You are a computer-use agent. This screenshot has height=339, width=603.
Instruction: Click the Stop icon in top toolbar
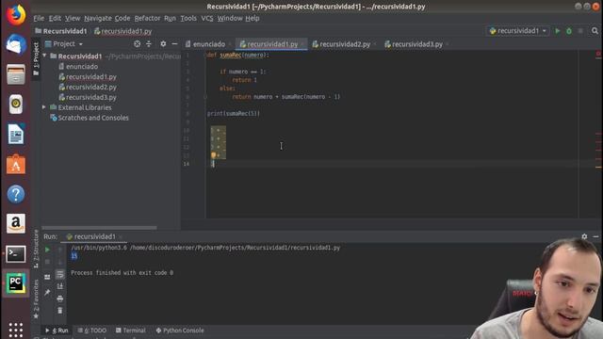tap(580, 31)
